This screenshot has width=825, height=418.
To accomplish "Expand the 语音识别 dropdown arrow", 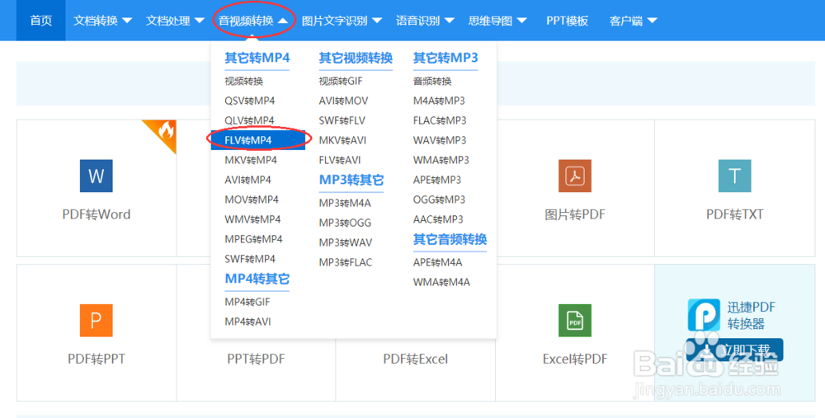I will (x=450, y=21).
